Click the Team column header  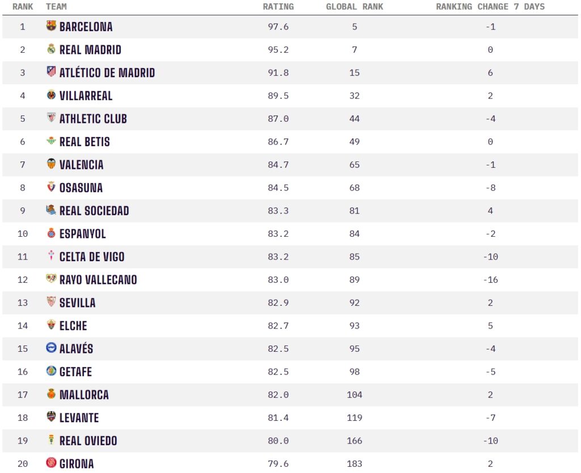56,7
